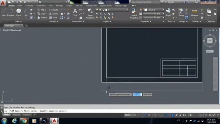Viewport: 220px width, 124px height.
Task: Click the Array tool in Modify
Action: (x=62, y=18)
